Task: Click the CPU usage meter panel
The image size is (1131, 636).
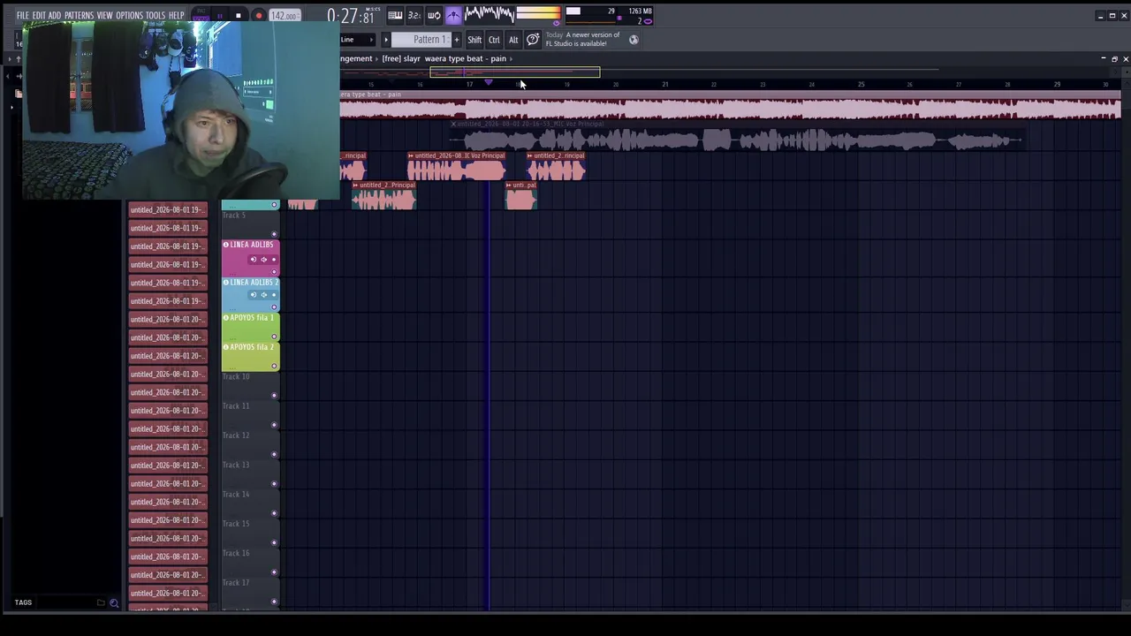Action: click(x=590, y=15)
